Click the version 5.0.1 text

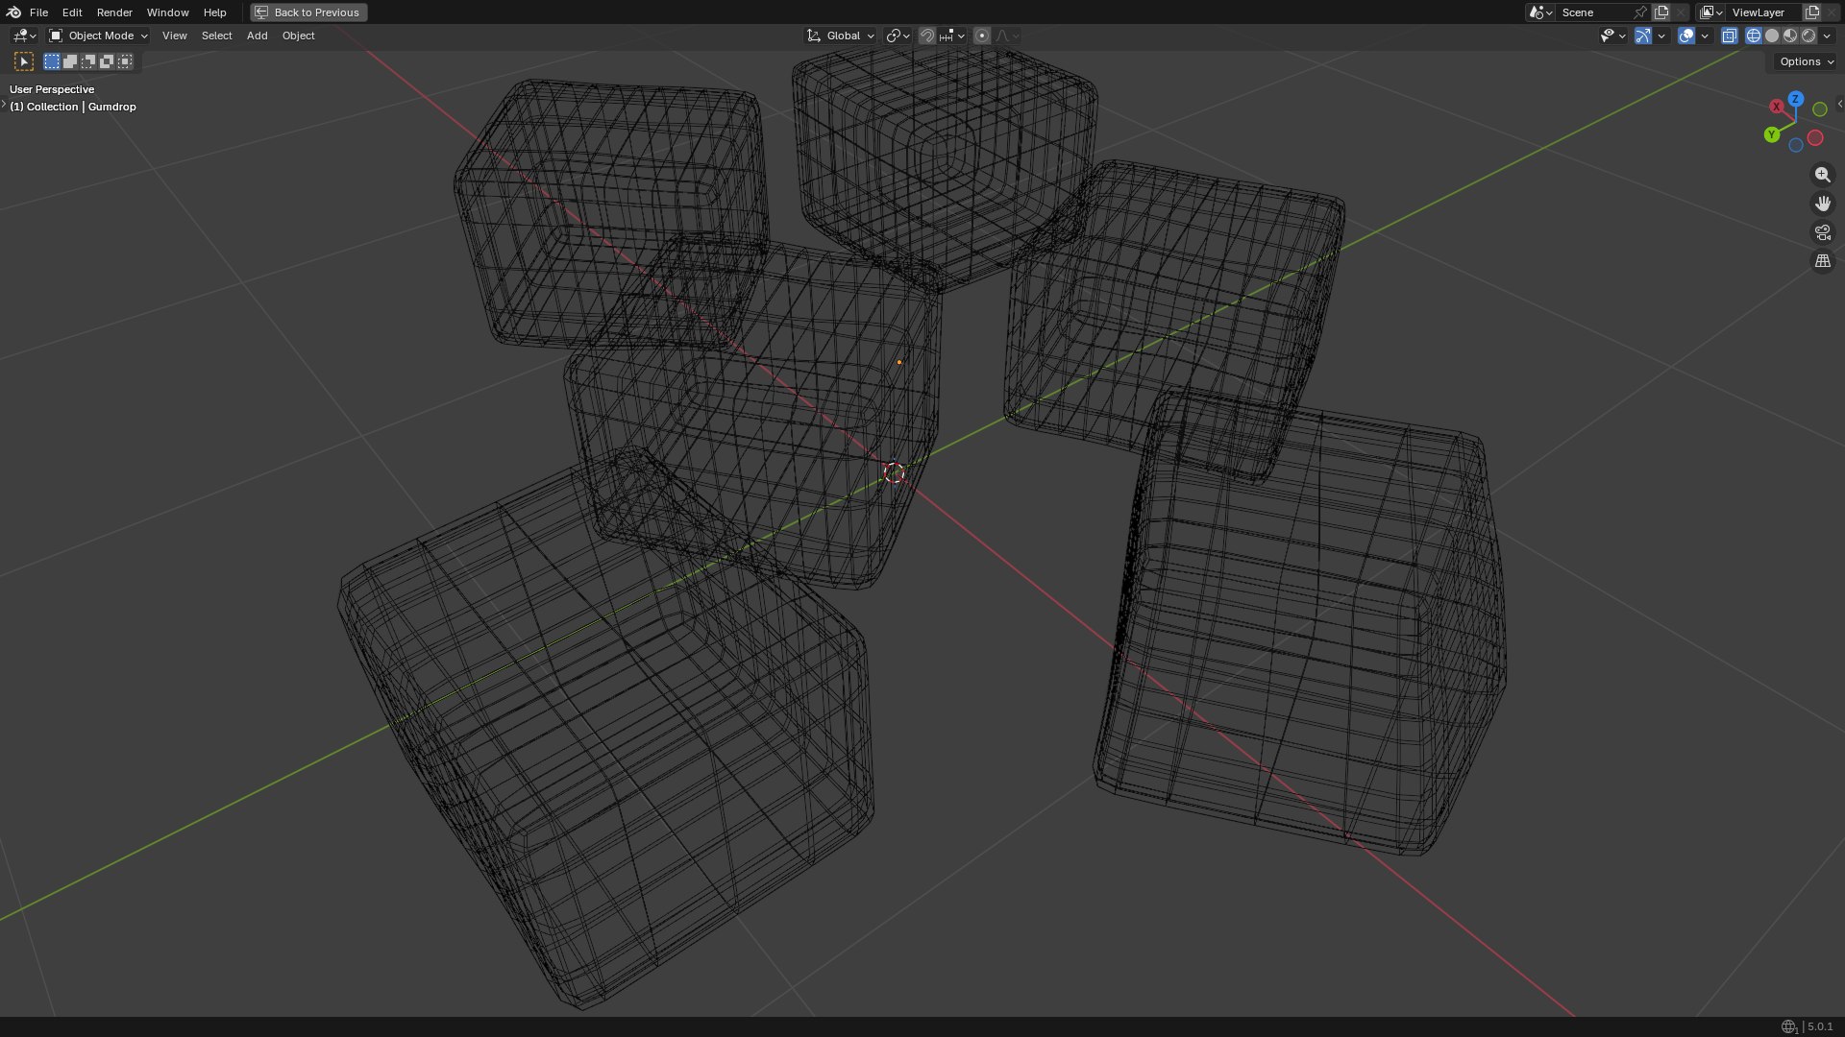[1820, 1026]
